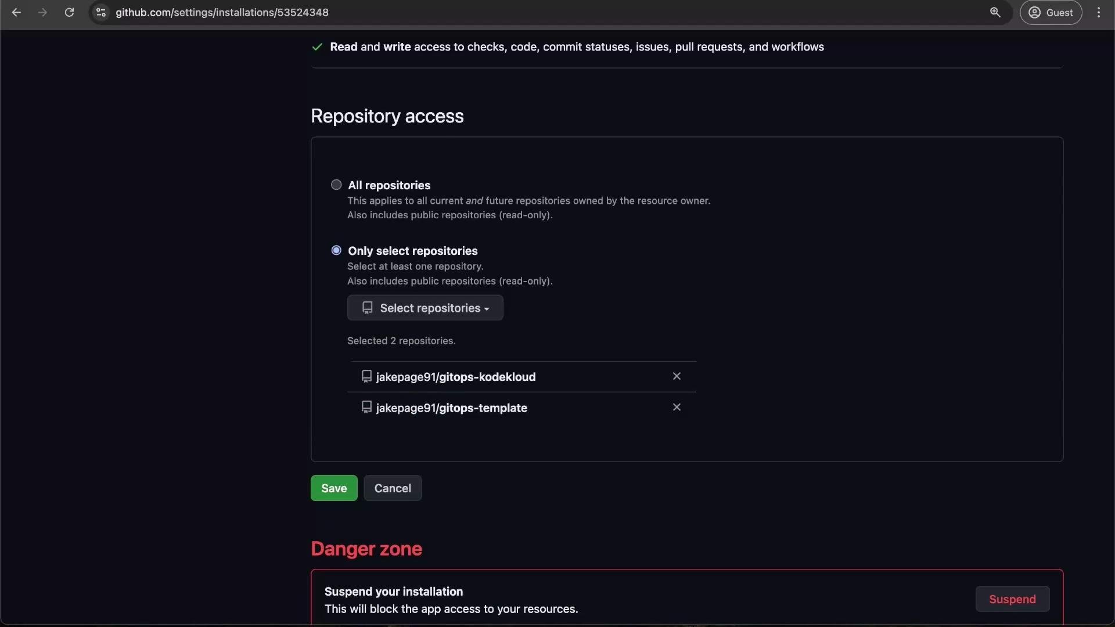Suspend the app installation
This screenshot has height=627, width=1115.
(1012, 599)
